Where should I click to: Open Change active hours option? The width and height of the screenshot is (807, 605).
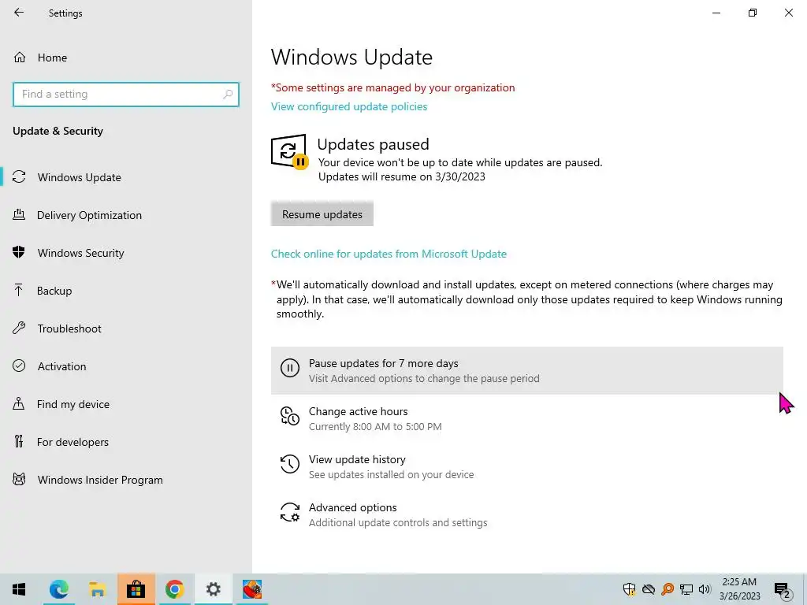(527, 418)
